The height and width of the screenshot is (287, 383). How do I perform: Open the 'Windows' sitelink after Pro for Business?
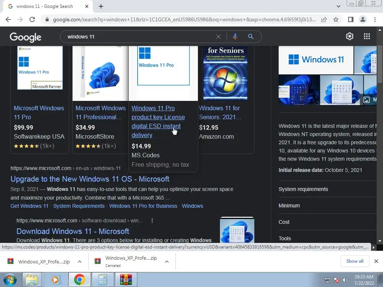click(193, 206)
